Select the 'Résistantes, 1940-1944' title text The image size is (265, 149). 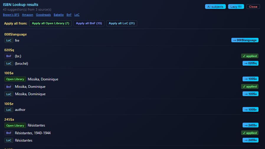[33, 133]
